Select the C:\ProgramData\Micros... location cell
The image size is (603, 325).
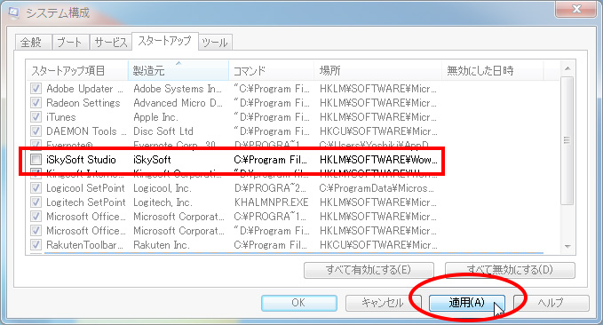[377, 188]
